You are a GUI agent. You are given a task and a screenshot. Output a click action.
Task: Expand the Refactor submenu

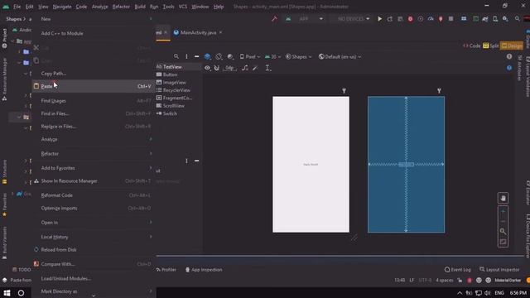coord(93,154)
